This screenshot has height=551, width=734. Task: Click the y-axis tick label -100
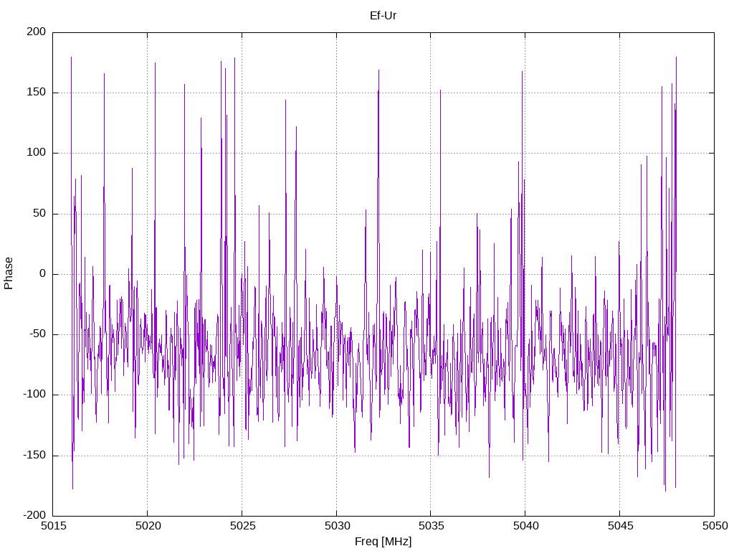point(34,395)
